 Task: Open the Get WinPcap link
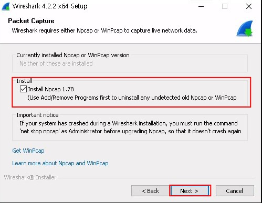pos(28,151)
